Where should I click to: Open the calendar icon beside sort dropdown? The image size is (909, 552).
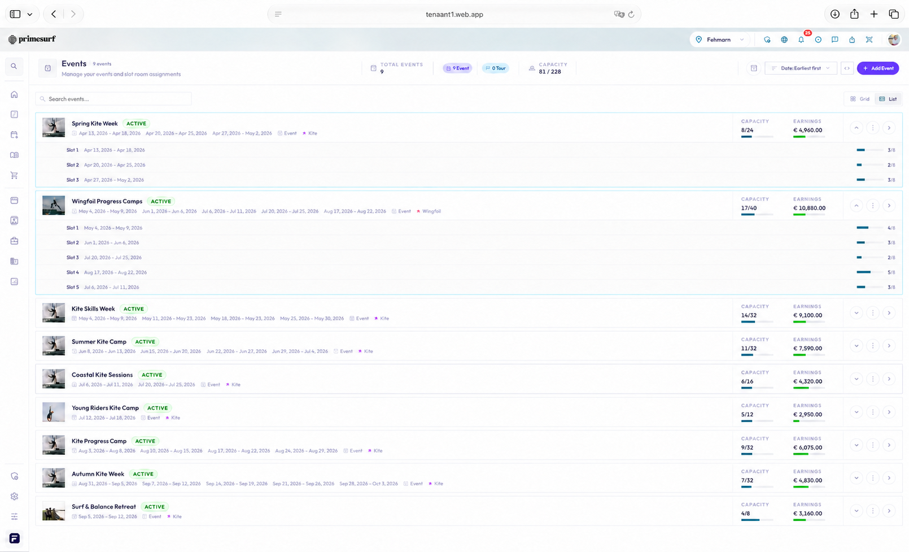tap(754, 68)
